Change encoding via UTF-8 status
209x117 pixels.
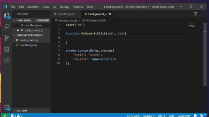pos(161,116)
